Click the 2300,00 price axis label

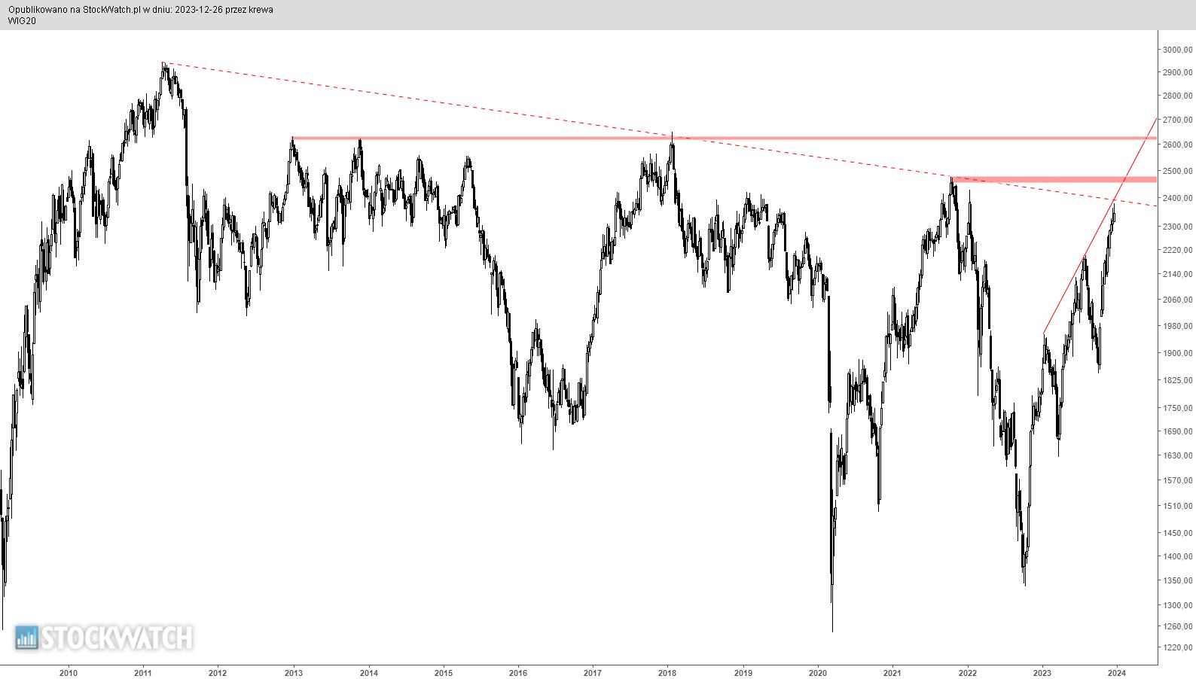[x=1177, y=227]
